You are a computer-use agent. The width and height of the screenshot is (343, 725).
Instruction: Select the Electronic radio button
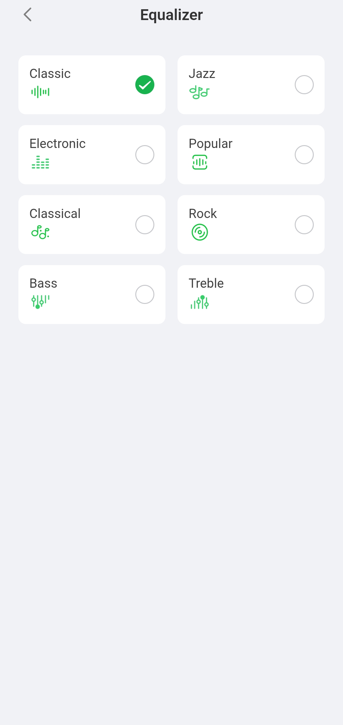tap(145, 155)
